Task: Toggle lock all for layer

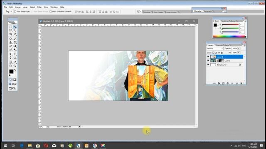Action: pos(222,53)
